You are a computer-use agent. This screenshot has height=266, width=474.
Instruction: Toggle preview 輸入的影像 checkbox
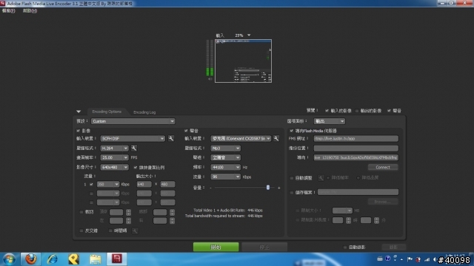click(x=327, y=111)
